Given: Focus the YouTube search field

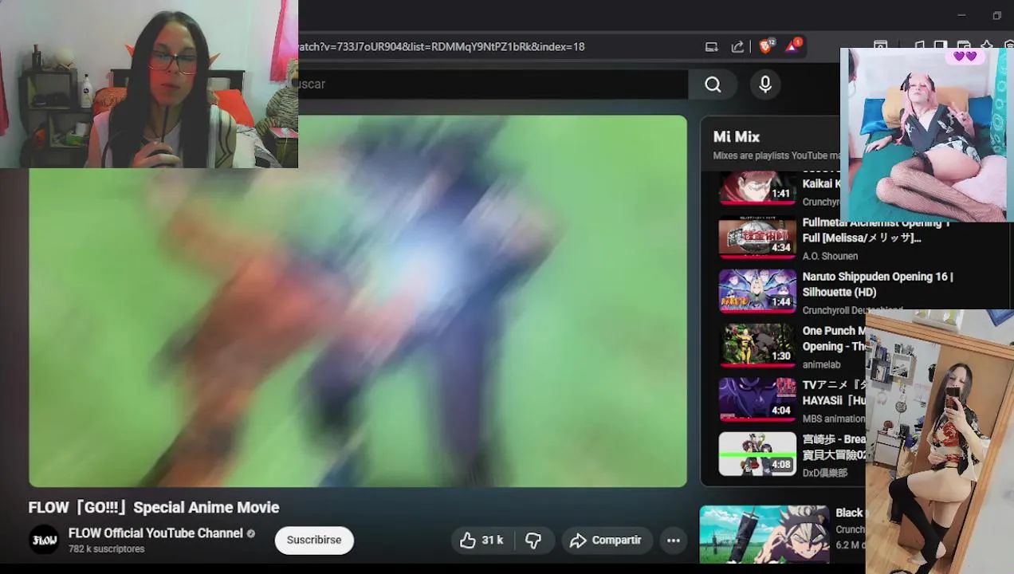Looking at the screenshot, I should pos(493,85).
